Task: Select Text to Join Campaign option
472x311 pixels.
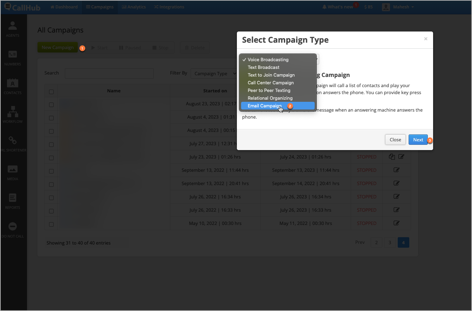Action: [278, 75]
